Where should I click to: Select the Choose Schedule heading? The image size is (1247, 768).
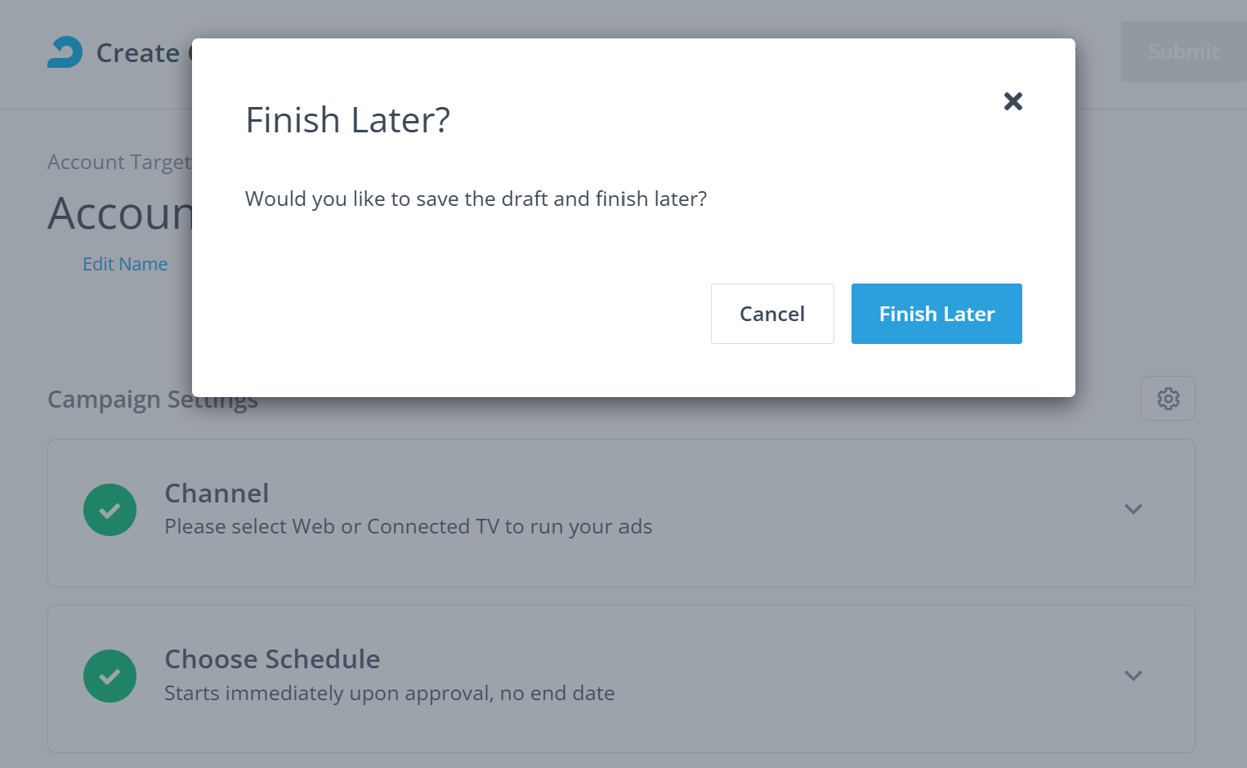(x=272, y=659)
